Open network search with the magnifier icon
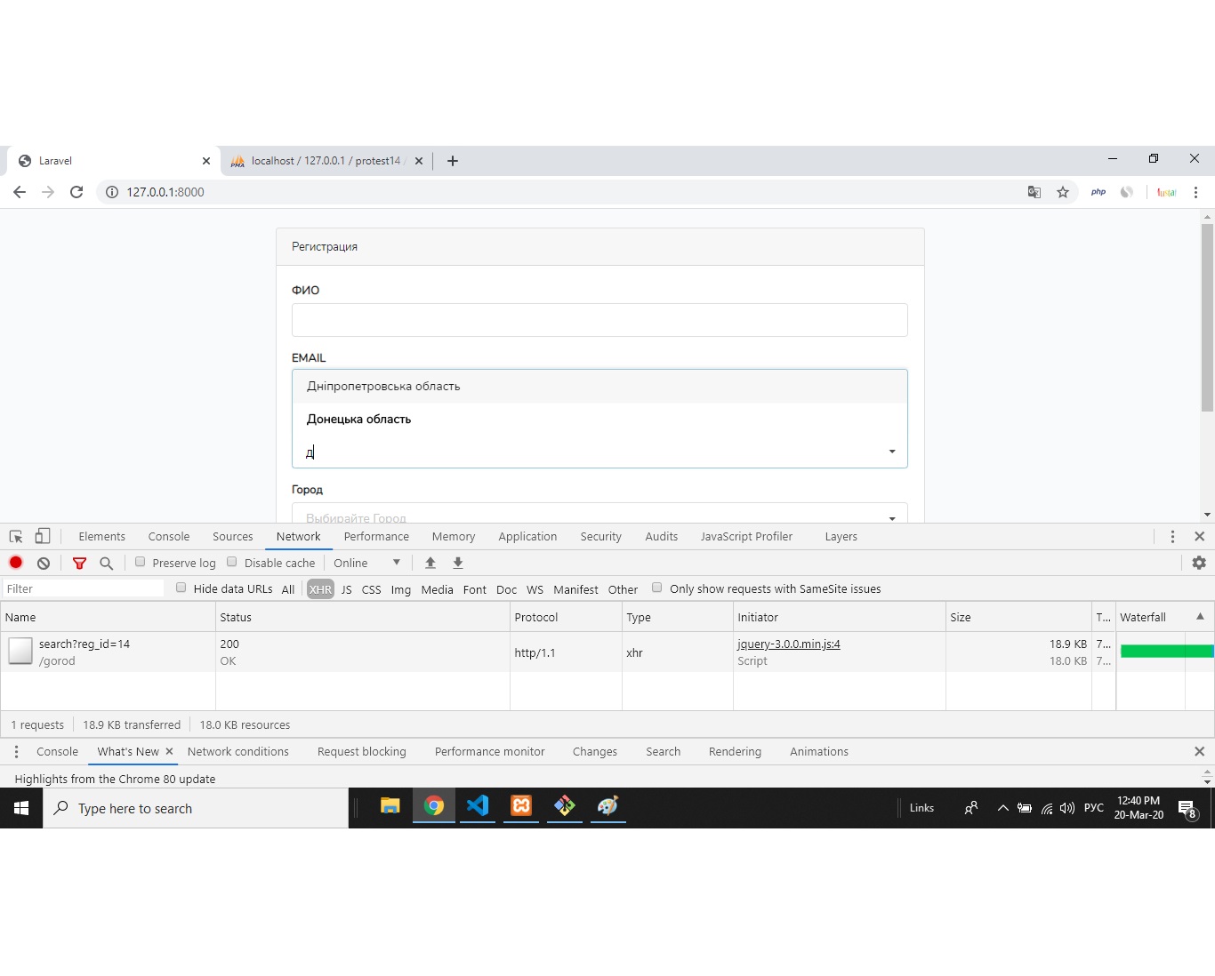 tap(107, 563)
